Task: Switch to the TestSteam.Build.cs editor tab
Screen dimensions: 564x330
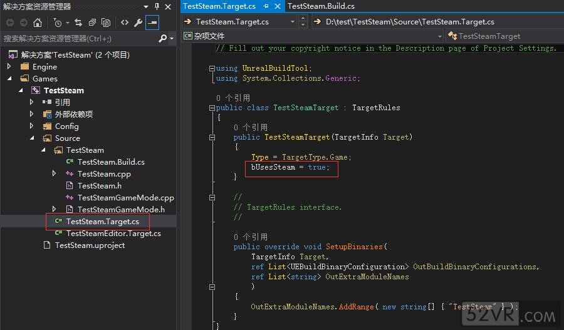Action: (x=321, y=6)
